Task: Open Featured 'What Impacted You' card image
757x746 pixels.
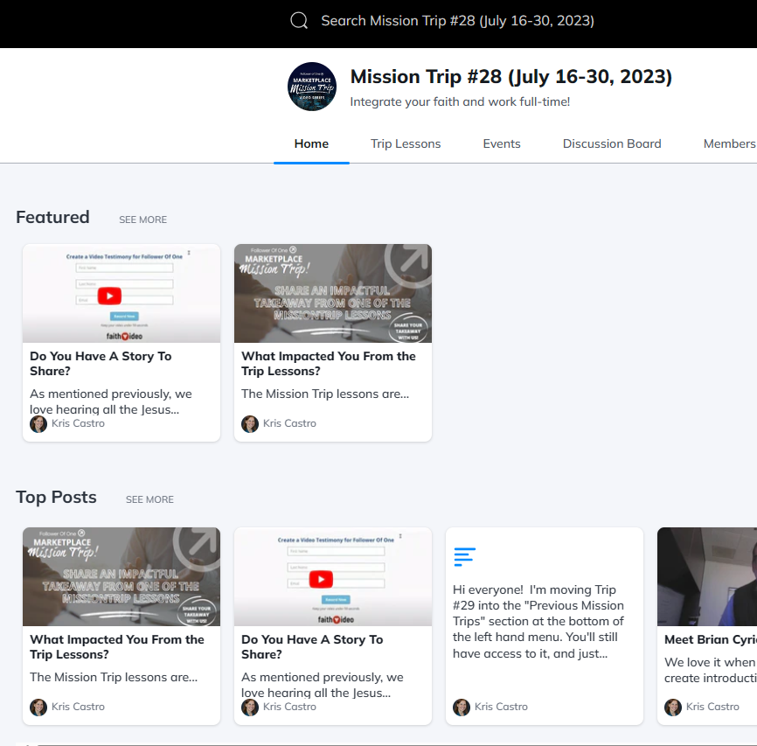Action: coord(333,293)
